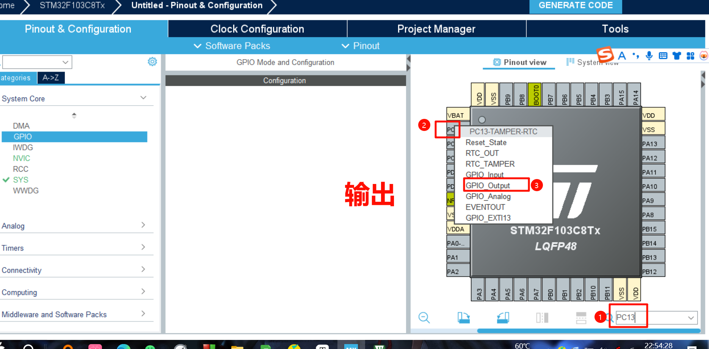
Task: Click the Sogou skin t-shirt icon
Action: click(x=677, y=55)
